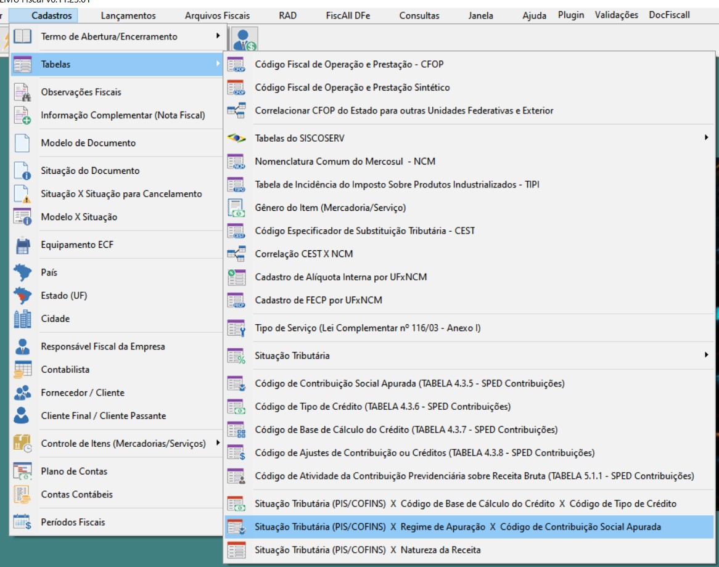The height and width of the screenshot is (567, 719).
Task: Click the Situação Tributária percent icon
Action: pos(237,356)
